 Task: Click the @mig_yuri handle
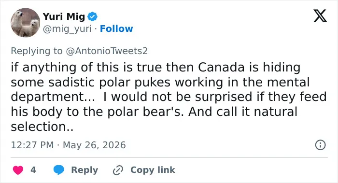click(x=67, y=29)
